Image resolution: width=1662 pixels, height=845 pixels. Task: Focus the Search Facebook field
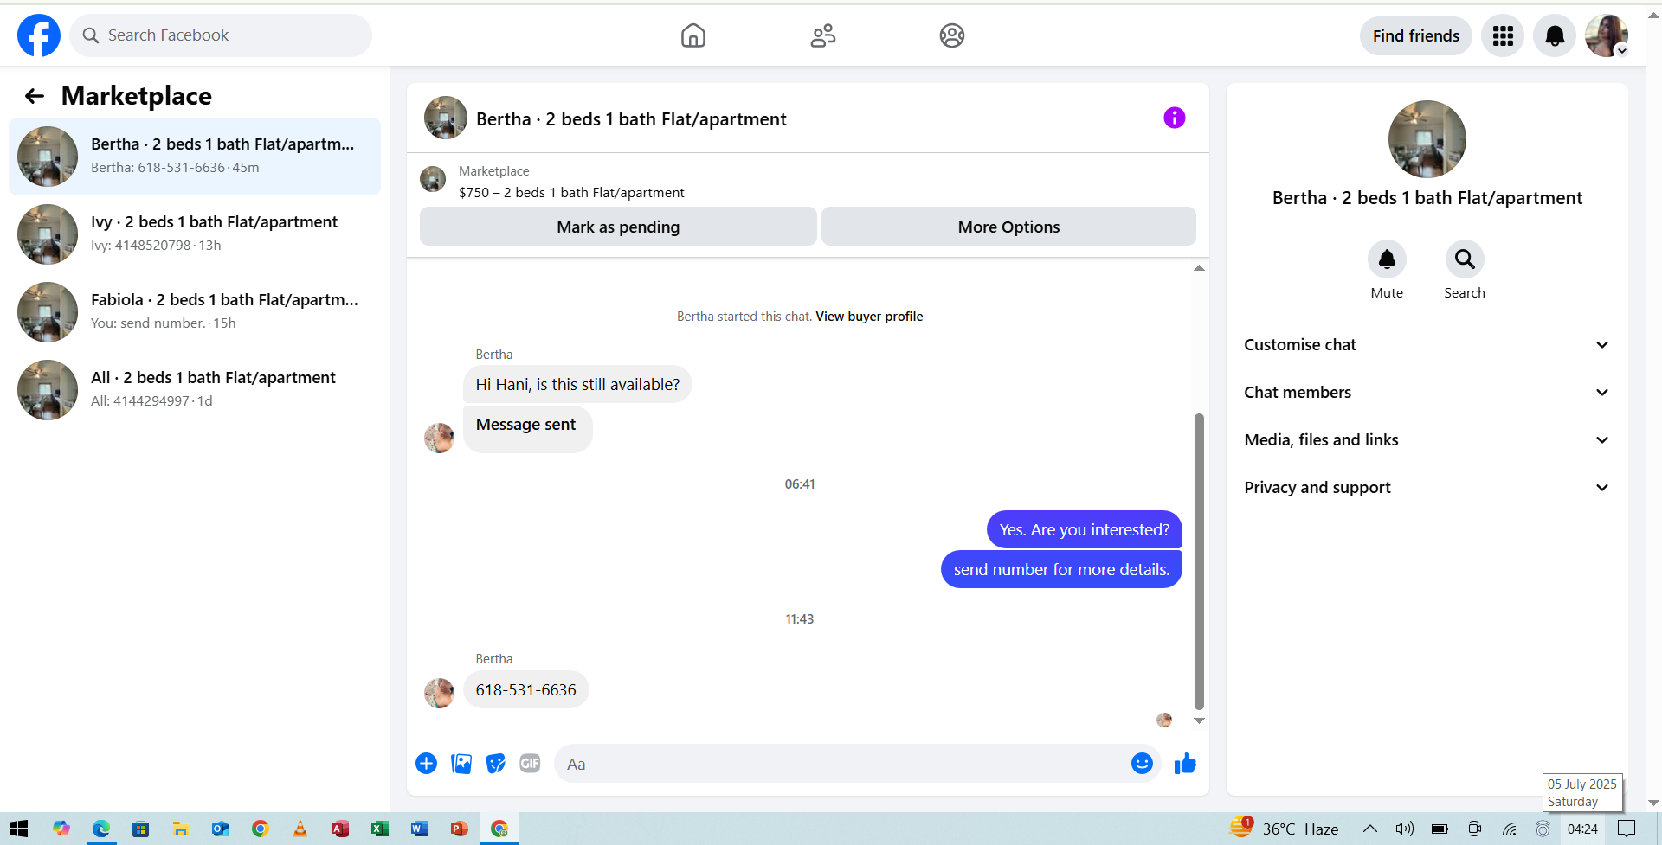[x=221, y=35]
